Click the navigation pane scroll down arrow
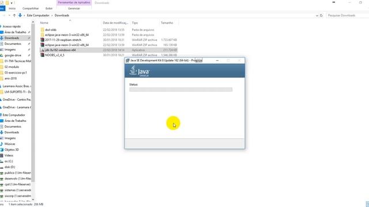369x207 pixels. pos(33,200)
